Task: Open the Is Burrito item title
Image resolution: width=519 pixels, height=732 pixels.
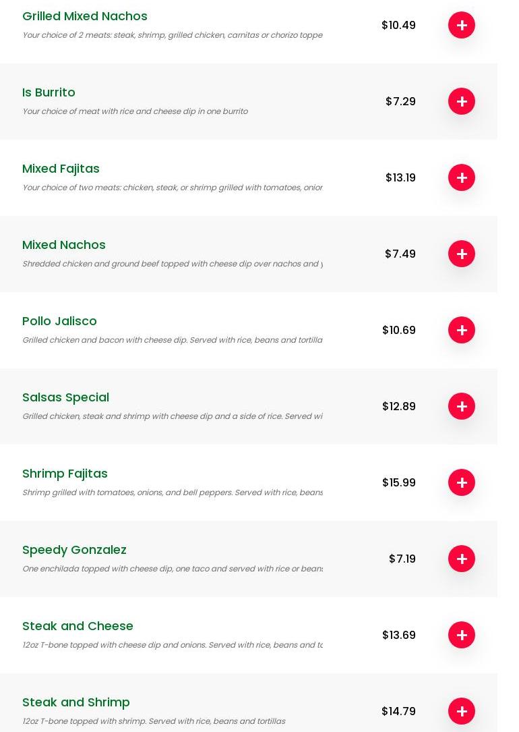Action: pos(49,92)
